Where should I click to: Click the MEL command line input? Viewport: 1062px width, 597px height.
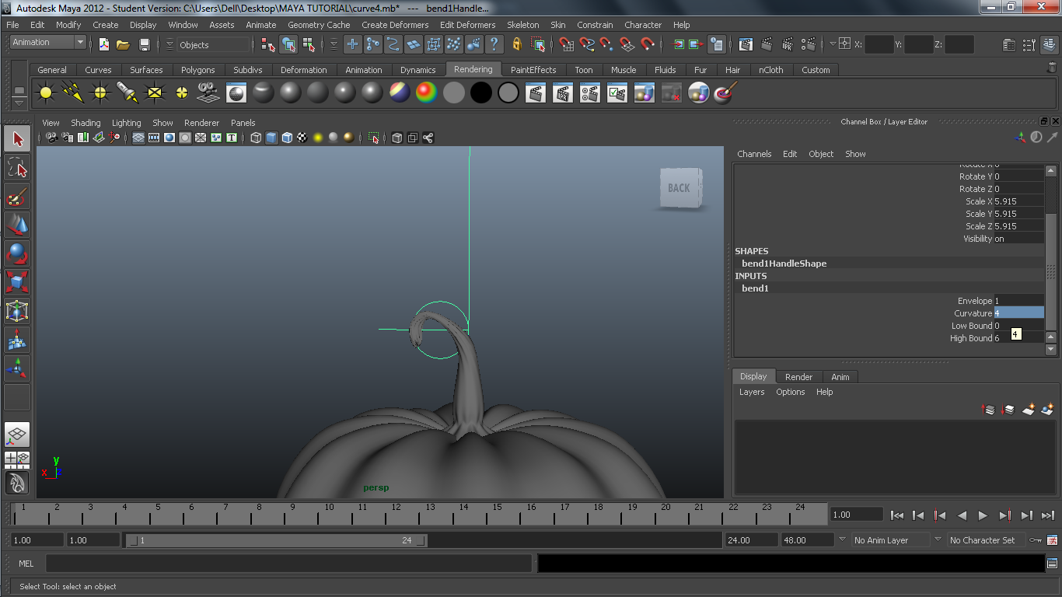(x=289, y=564)
